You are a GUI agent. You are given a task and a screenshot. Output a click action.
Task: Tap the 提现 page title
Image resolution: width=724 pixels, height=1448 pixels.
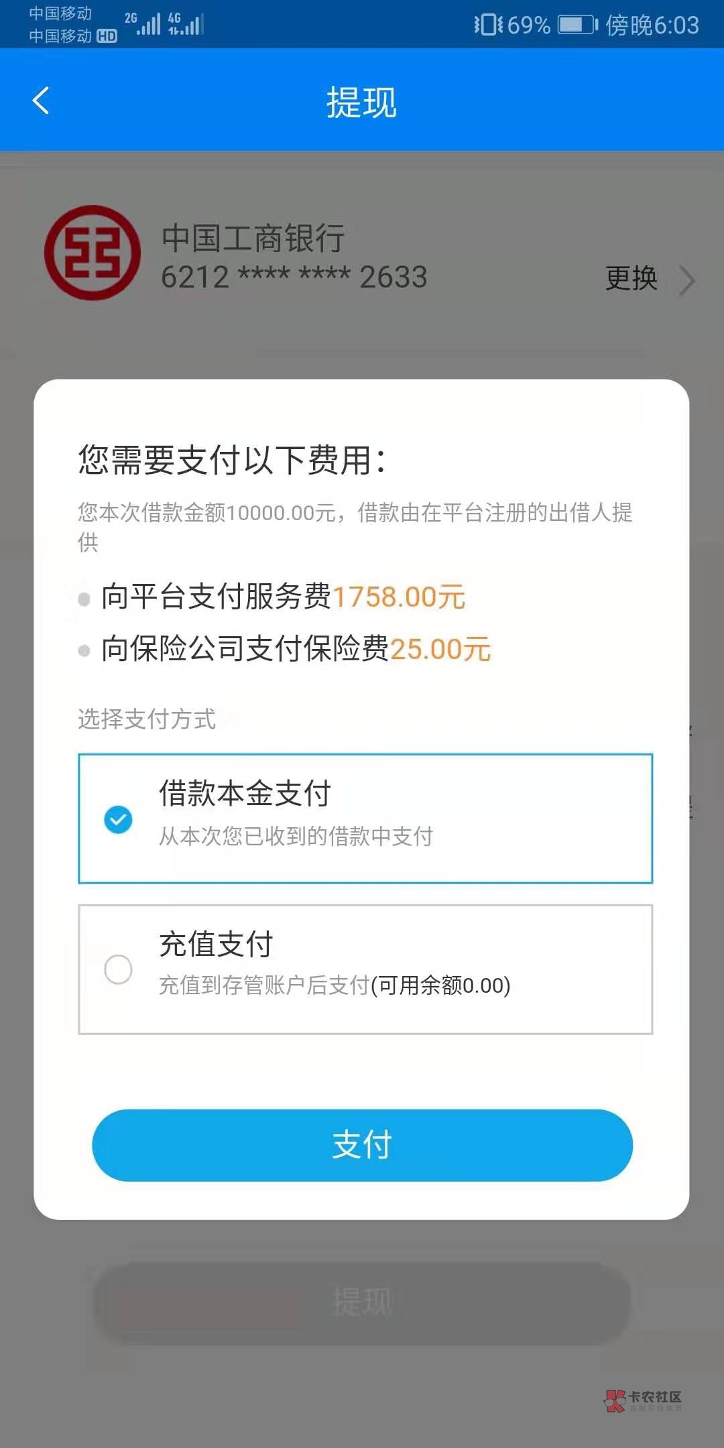click(x=361, y=103)
